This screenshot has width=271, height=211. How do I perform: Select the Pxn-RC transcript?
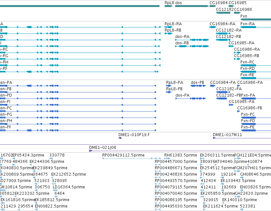(247, 62)
